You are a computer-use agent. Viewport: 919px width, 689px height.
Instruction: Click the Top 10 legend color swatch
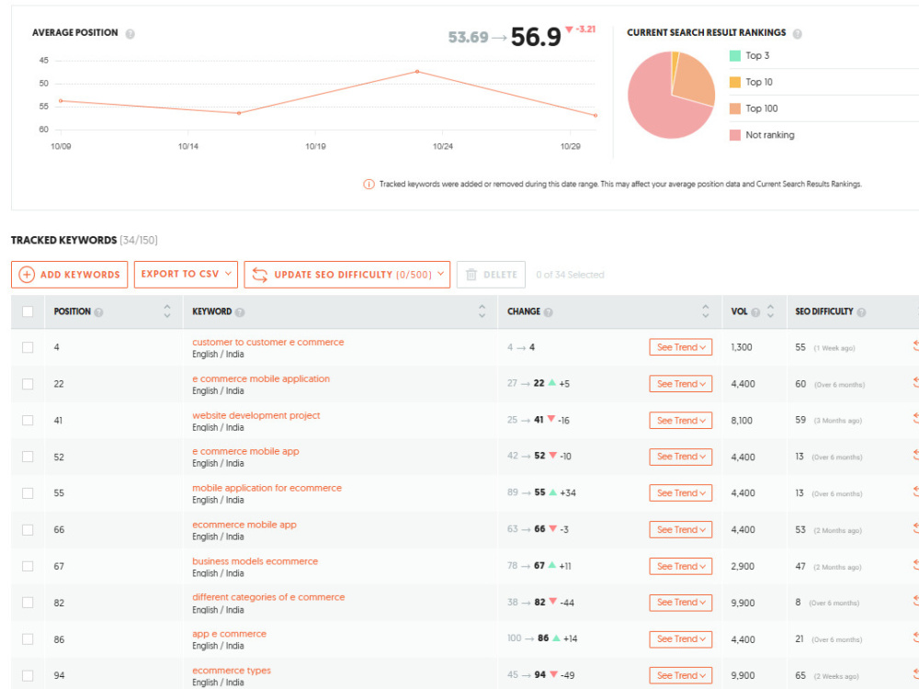coord(735,82)
